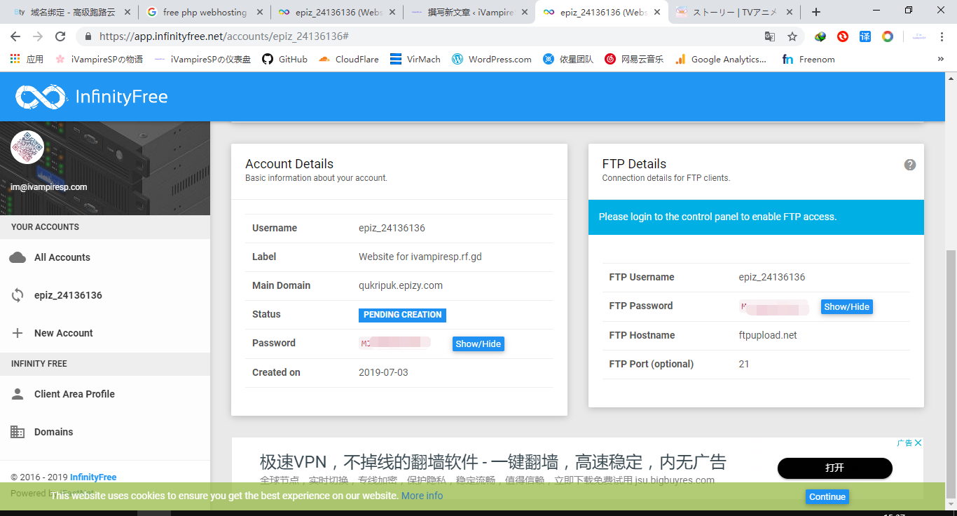Click the FTP port value 21
The image size is (957, 516).
(744, 364)
